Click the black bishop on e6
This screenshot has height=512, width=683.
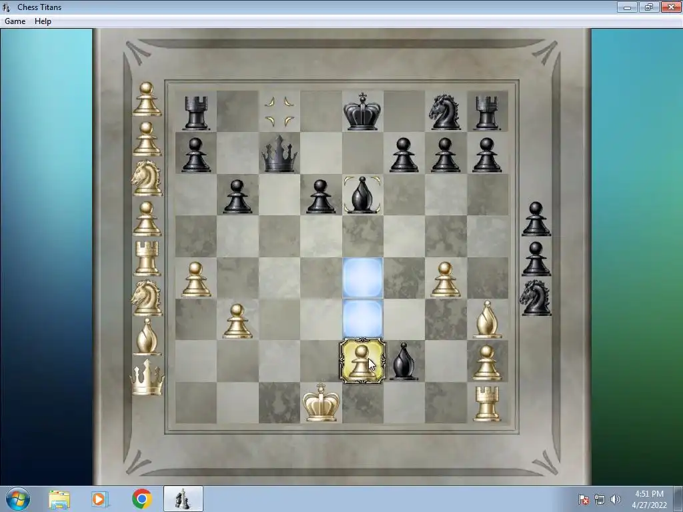tap(362, 195)
